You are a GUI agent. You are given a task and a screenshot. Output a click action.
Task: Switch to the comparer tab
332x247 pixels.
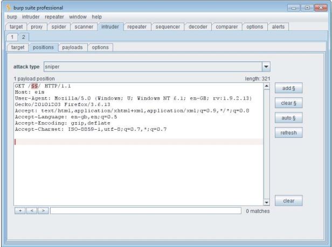tap(226, 27)
